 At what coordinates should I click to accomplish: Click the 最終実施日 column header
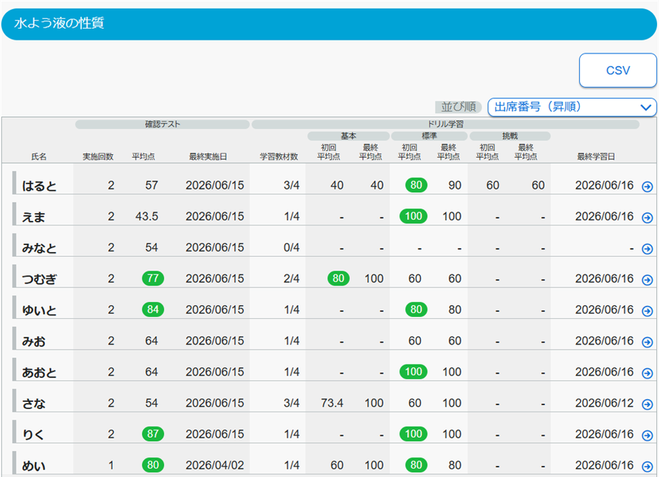point(208,157)
